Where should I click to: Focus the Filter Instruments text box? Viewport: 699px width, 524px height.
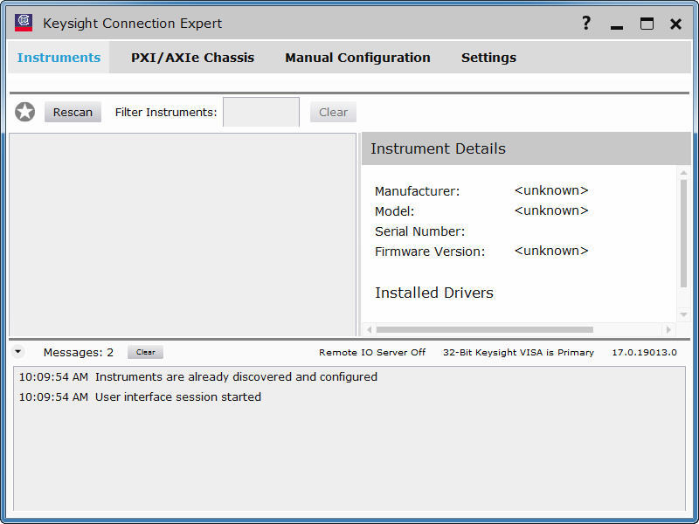261,112
